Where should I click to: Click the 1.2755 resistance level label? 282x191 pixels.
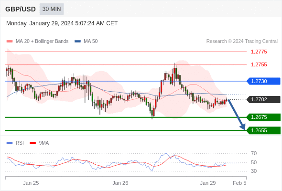[259, 64]
